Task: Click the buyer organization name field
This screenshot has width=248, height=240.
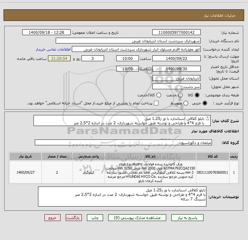Action: pos(128,41)
